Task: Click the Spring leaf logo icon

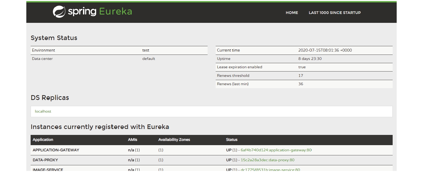Action: pyautogui.click(x=59, y=12)
